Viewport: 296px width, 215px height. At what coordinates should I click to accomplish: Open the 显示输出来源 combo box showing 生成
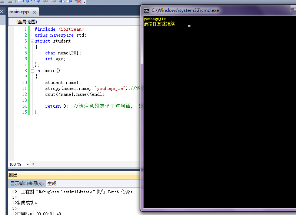tap(93, 184)
